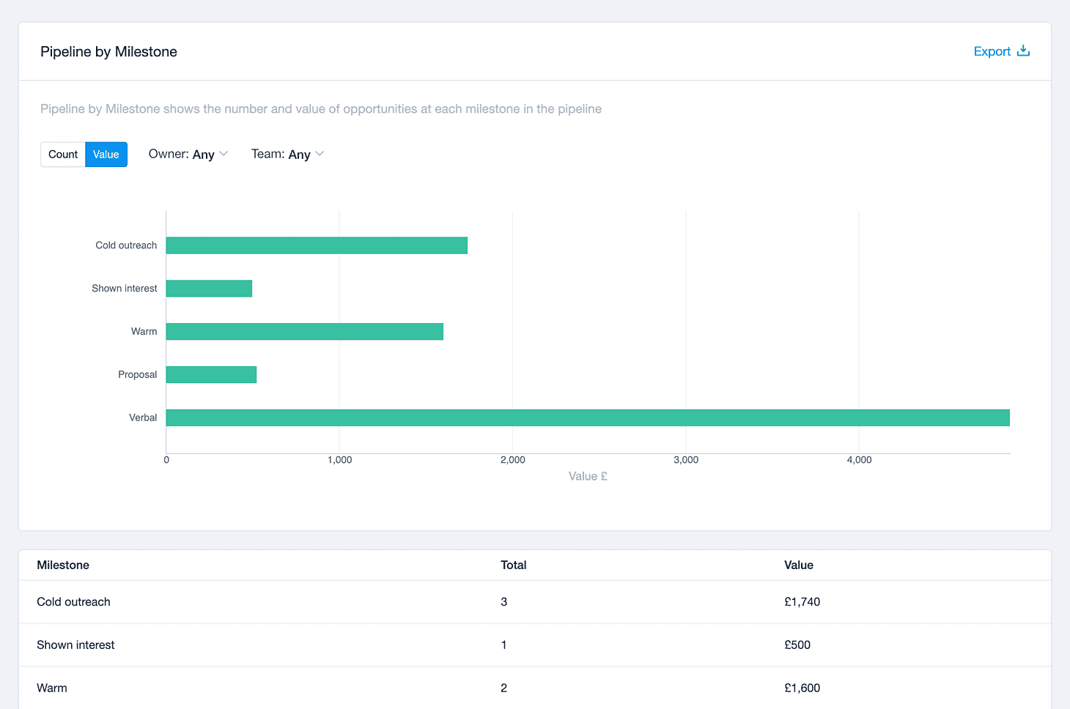Select the Warm table row
Screen dimensions: 1070x709
pos(535,688)
